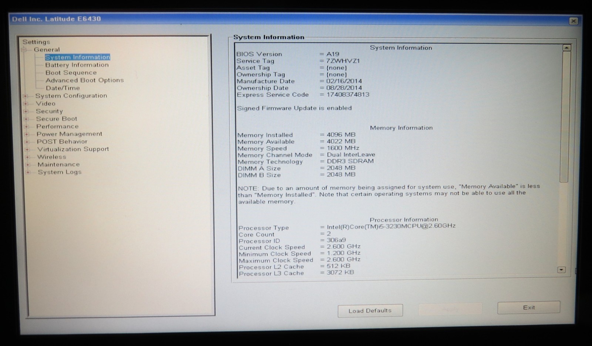This screenshot has height=346, width=592.
Task: Click Memory Speed value 1600 MHz
Action: (343, 148)
